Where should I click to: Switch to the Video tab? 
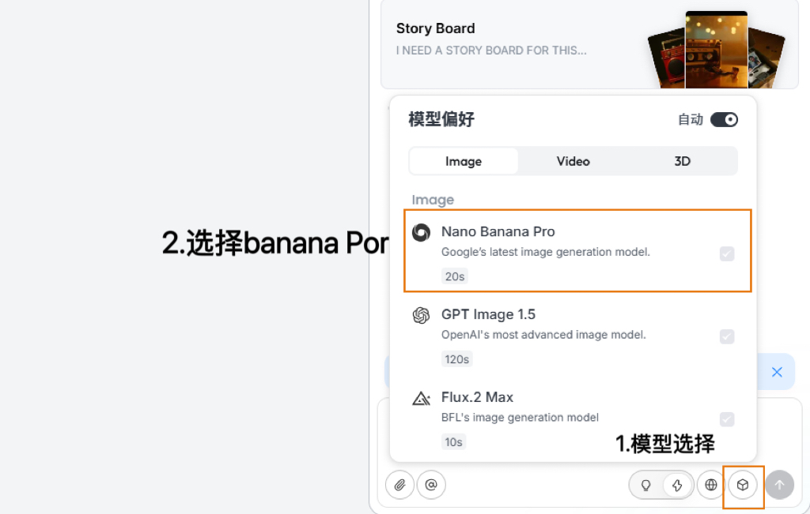(573, 161)
